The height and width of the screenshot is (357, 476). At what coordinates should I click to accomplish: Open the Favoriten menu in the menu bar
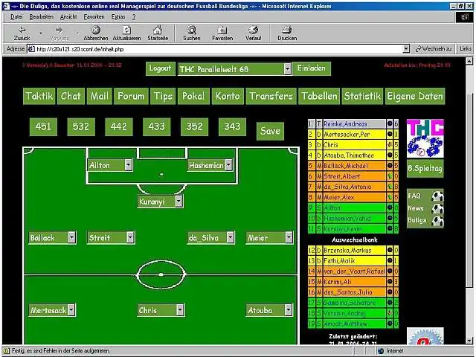tap(94, 17)
